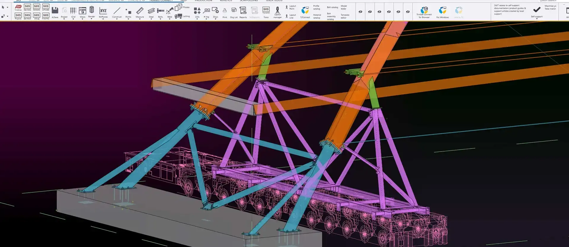Open the SBS Samples icon
Screen dimensions: 569x247
click(36, 7)
